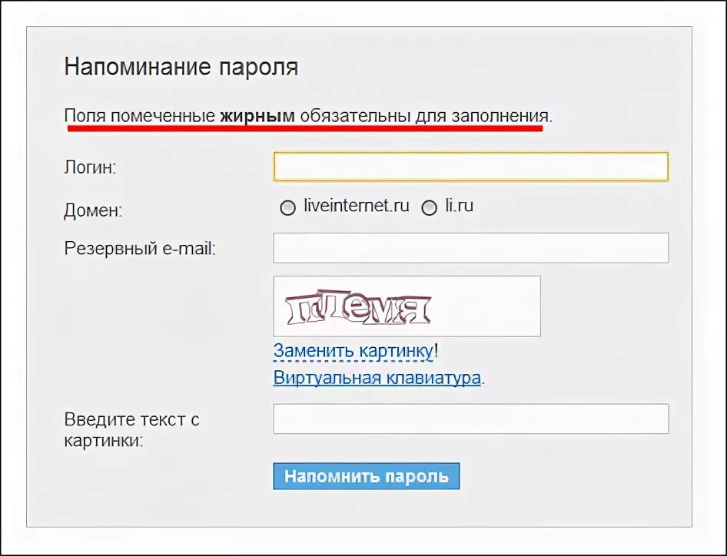The height and width of the screenshot is (556, 727).
Task: Select the li.ru domain radio button
Action: pos(430,207)
